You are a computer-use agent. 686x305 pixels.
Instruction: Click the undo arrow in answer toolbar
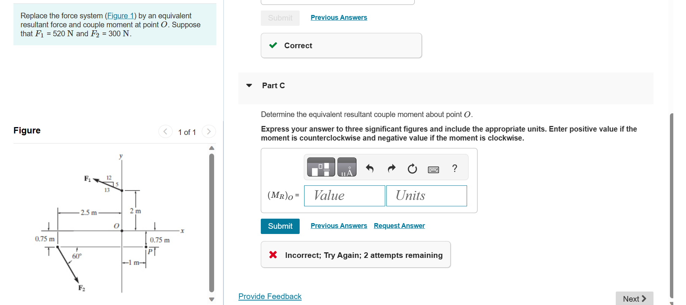click(370, 169)
